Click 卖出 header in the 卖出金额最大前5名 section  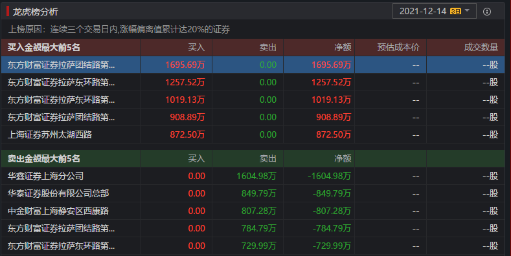click(x=268, y=159)
